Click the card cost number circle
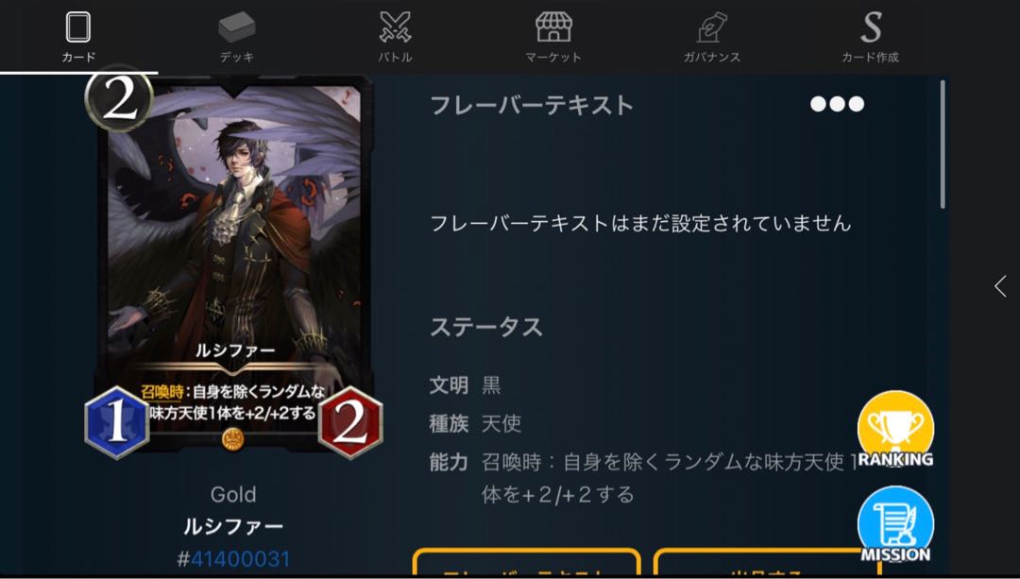The height and width of the screenshot is (579, 1020). tap(119, 99)
